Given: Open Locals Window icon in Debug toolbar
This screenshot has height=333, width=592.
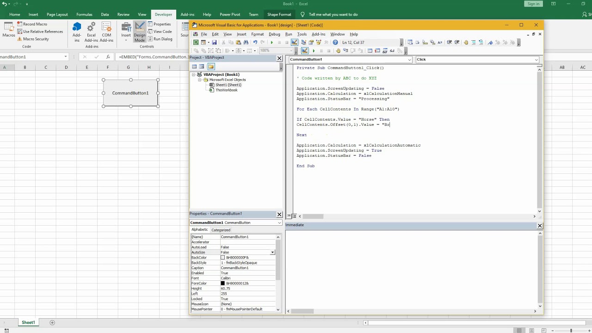Looking at the screenshot, I should pyautogui.click(x=370, y=50).
